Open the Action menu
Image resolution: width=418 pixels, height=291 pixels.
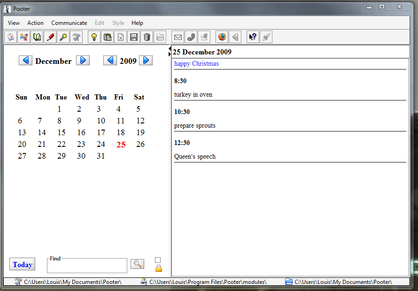click(x=35, y=23)
